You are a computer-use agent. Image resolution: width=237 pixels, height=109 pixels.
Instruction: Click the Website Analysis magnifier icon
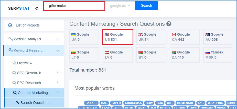[10, 39]
